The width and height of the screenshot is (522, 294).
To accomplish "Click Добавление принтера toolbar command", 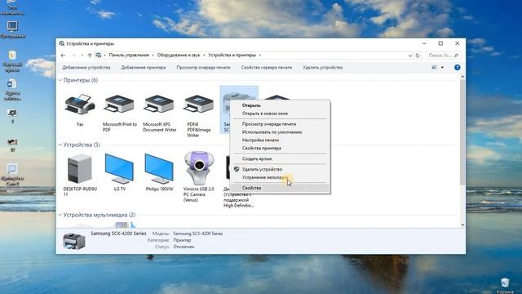I will pyautogui.click(x=144, y=67).
